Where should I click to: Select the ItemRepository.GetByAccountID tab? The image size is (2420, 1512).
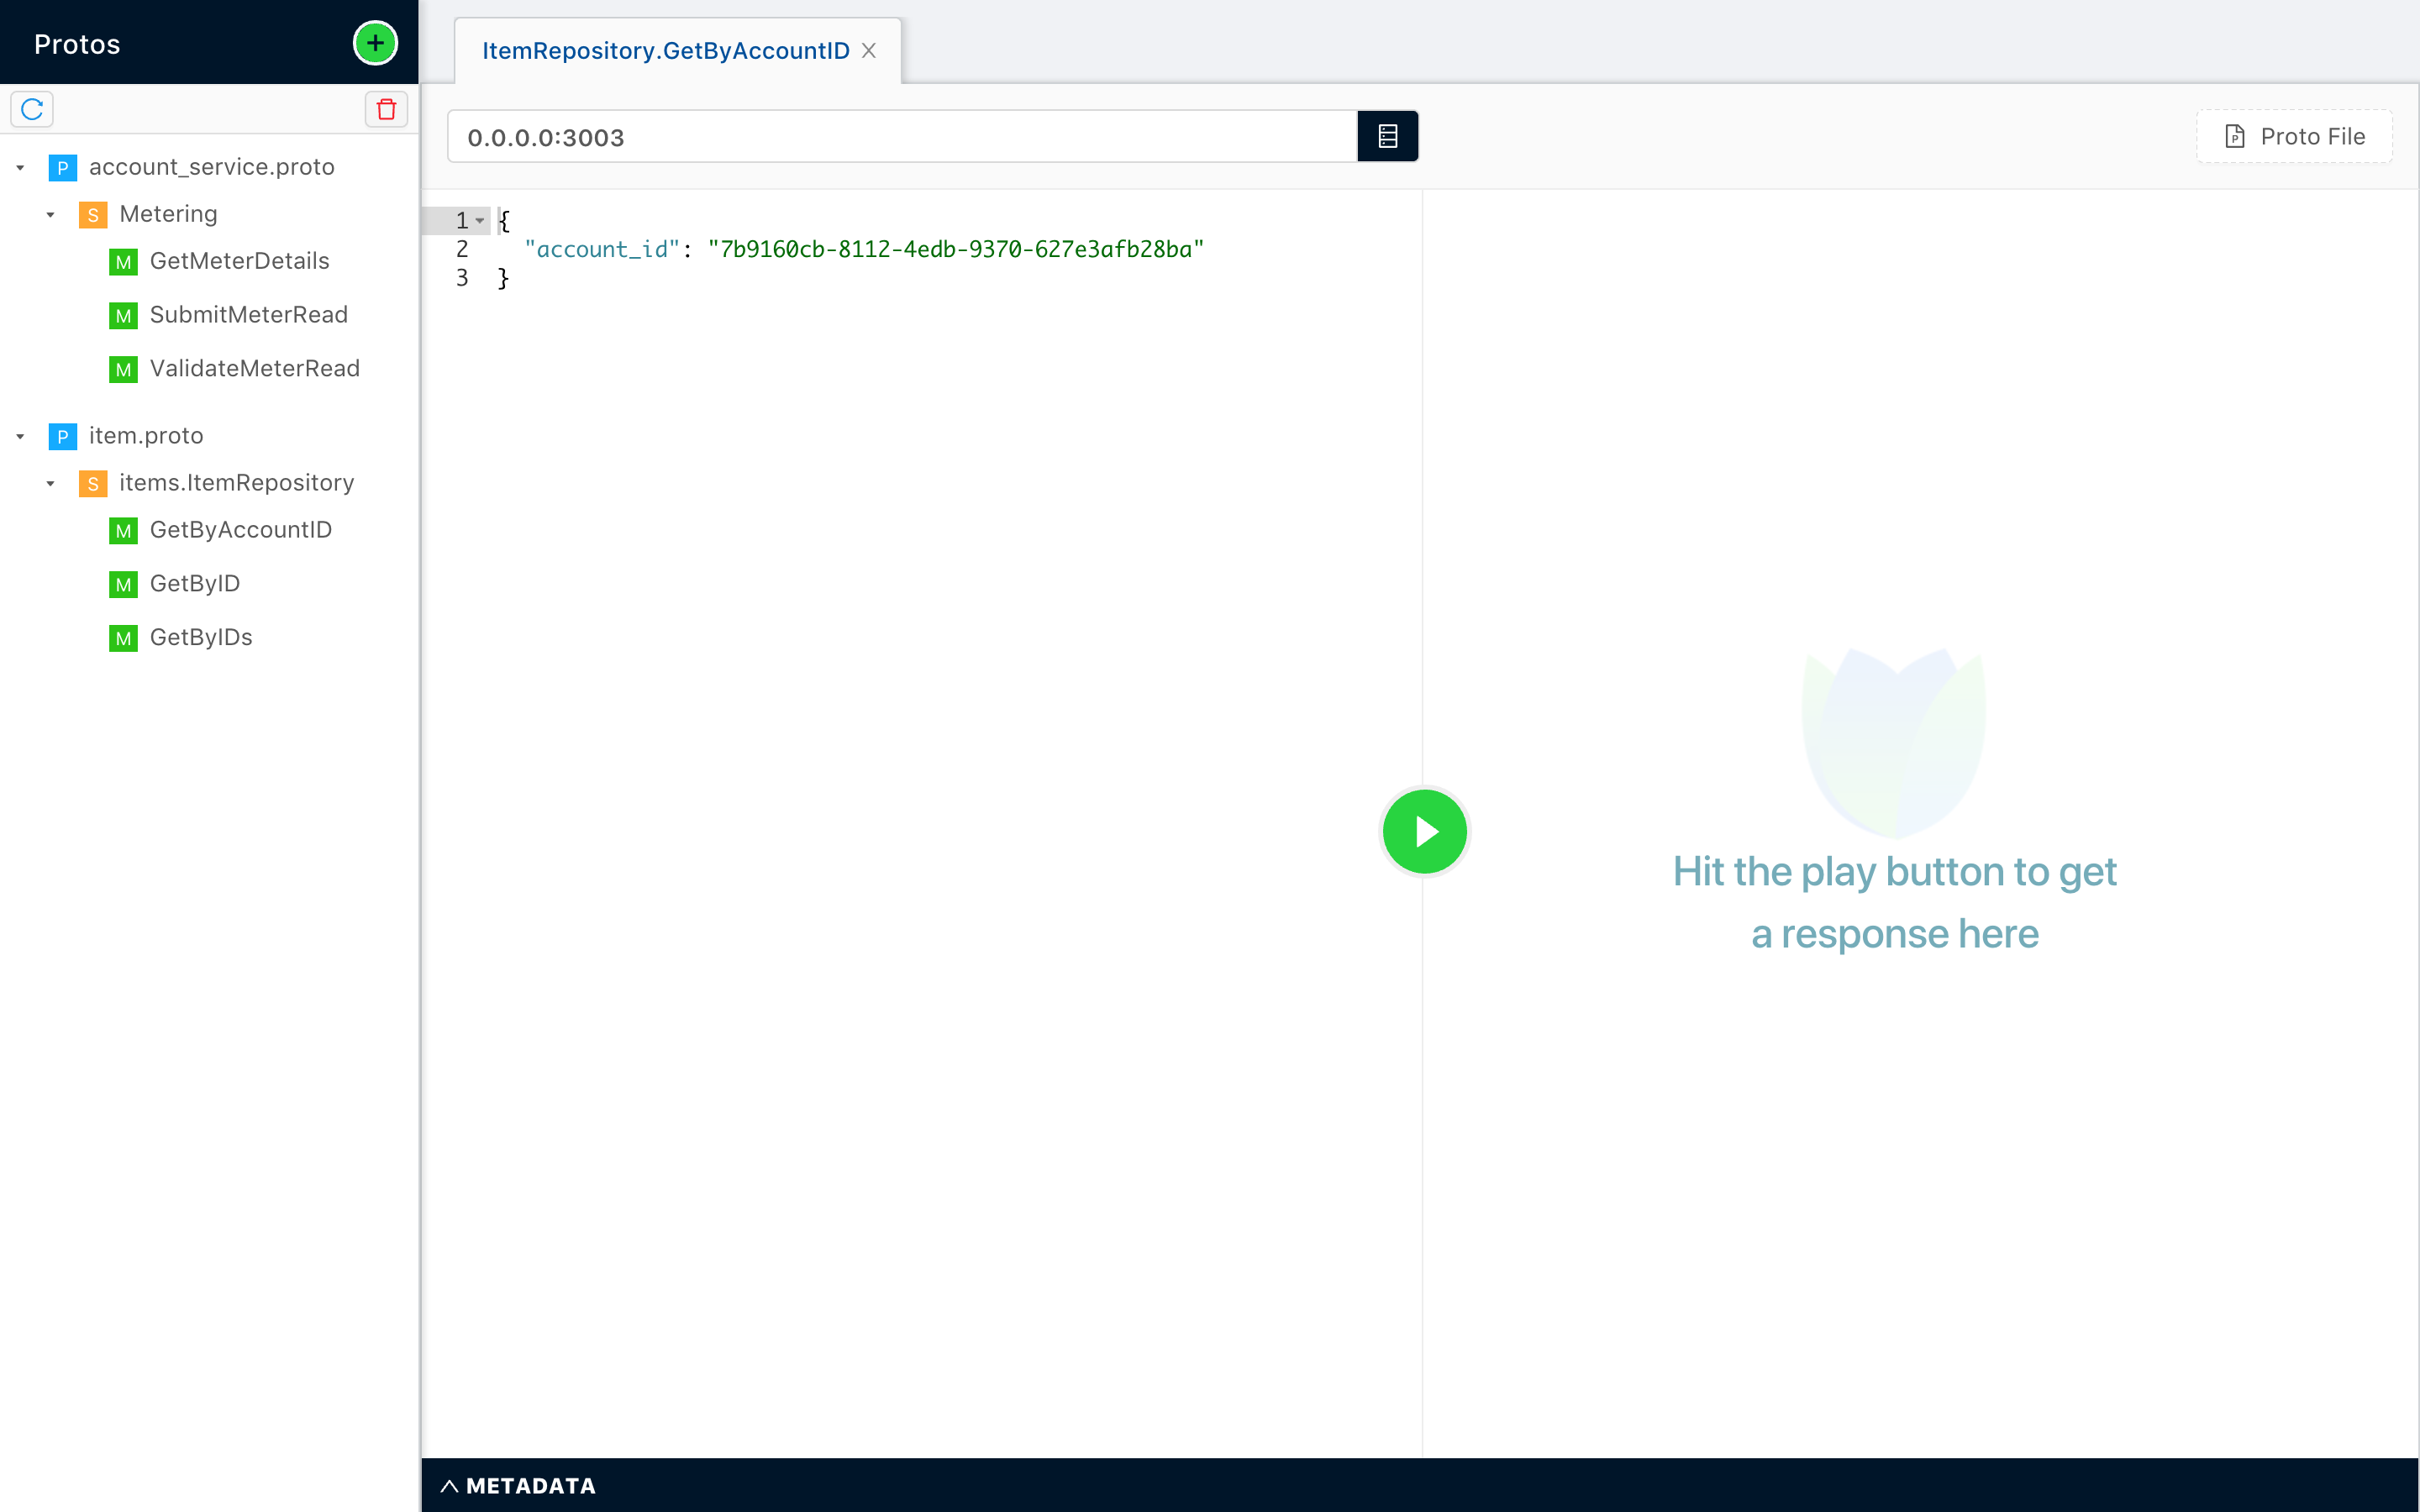coord(664,50)
